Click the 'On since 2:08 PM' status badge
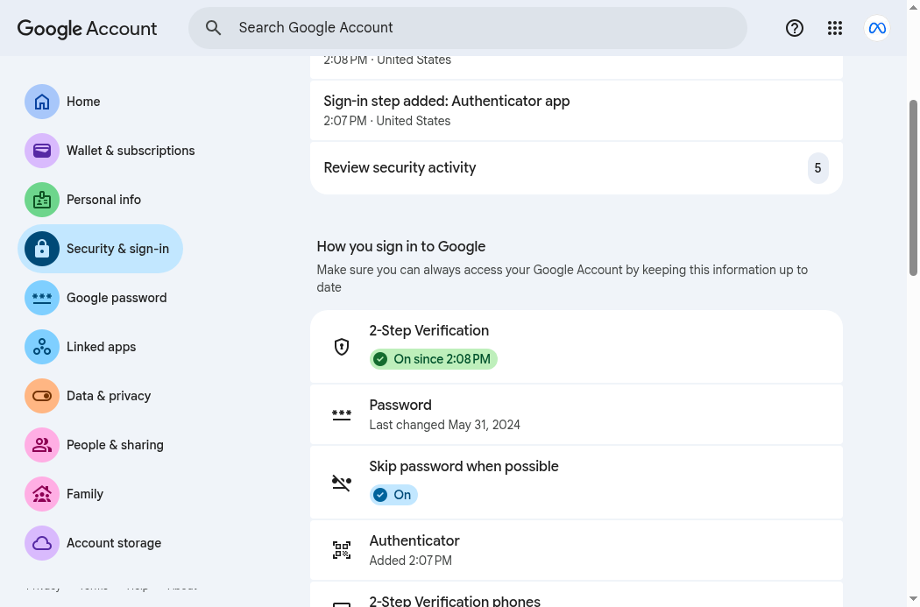Image resolution: width=920 pixels, height=607 pixels. (434, 359)
